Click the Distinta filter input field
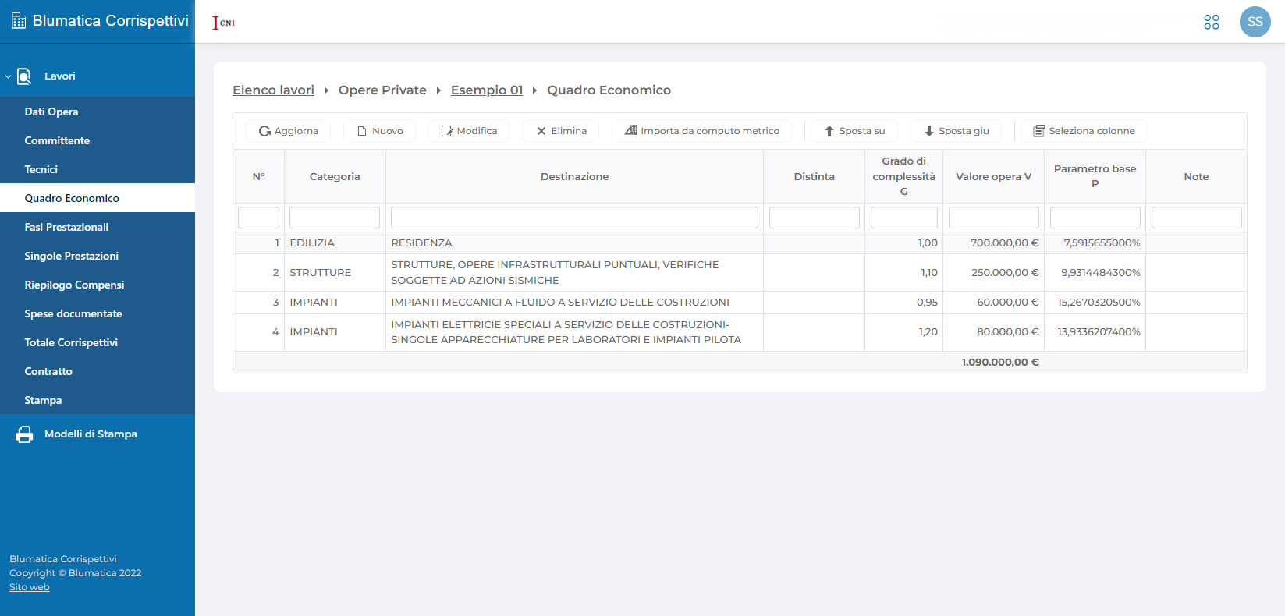 pos(815,218)
